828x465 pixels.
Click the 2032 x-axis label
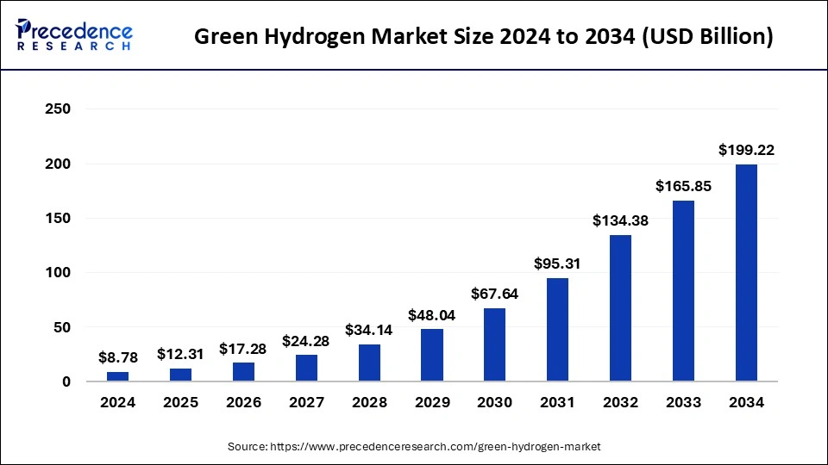[x=620, y=402]
